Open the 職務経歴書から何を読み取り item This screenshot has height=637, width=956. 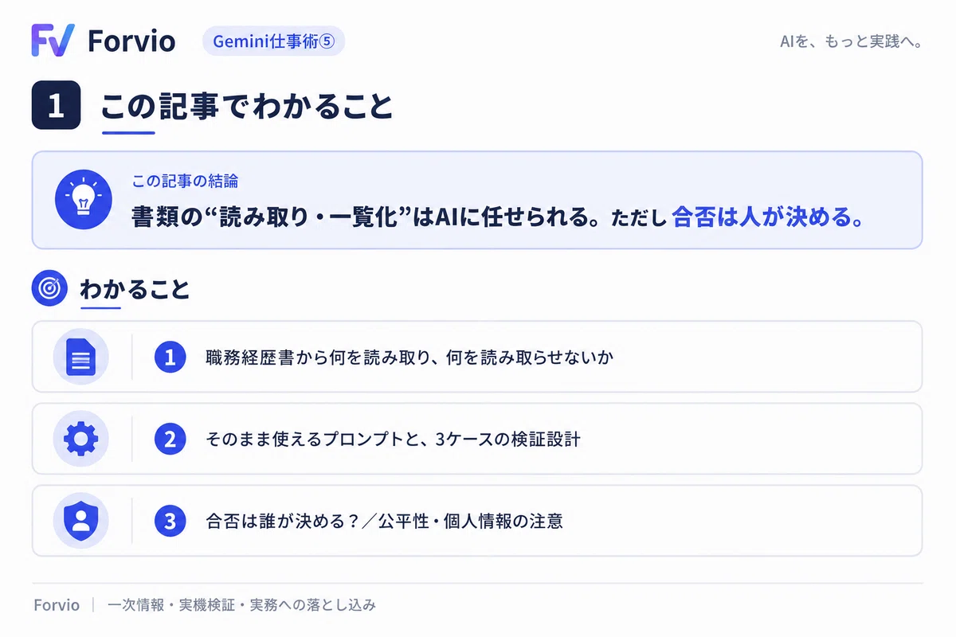point(477,357)
